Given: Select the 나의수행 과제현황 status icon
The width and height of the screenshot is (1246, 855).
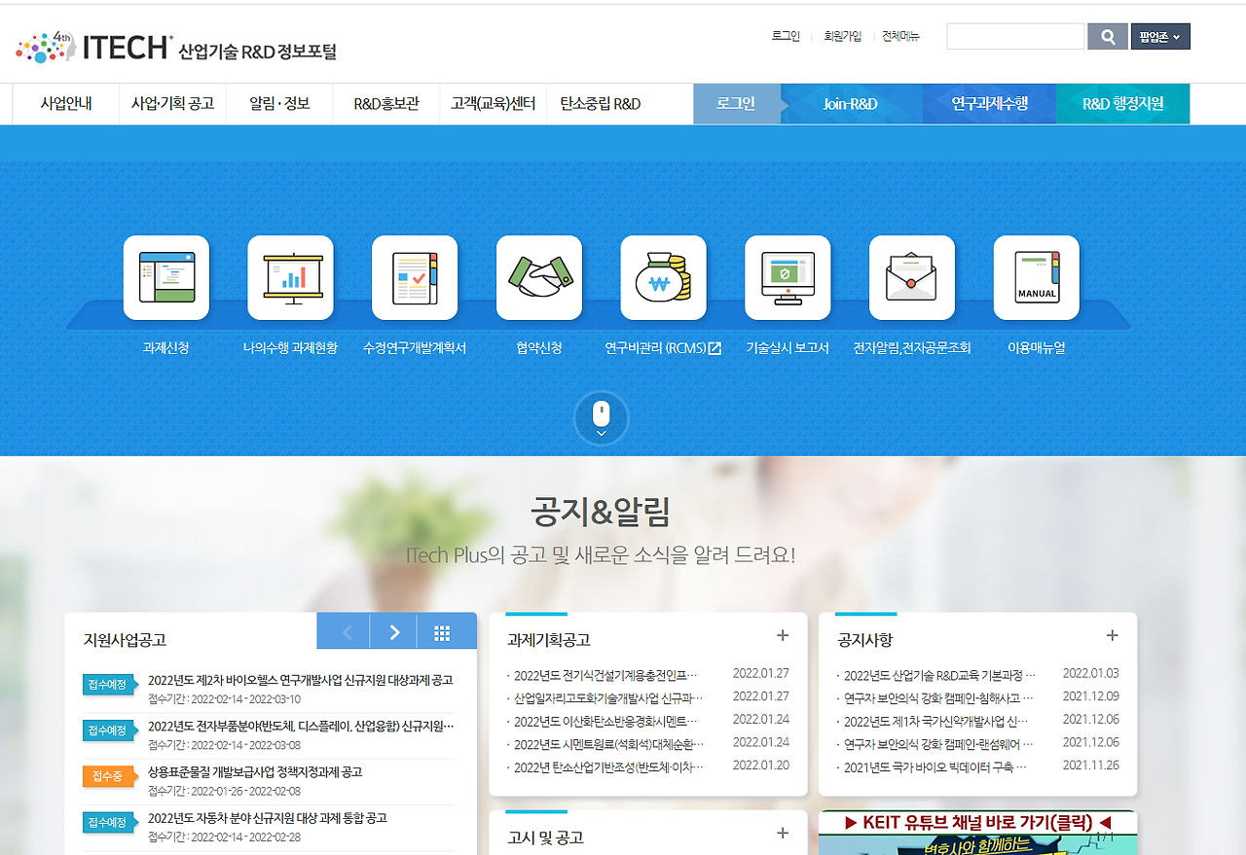Looking at the screenshot, I should 290,277.
